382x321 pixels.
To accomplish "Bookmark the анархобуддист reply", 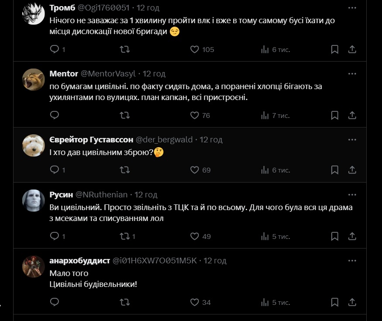I will click(x=334, y=302).
